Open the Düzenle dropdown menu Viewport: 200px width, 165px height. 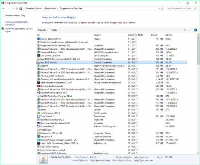click(43, 30)
